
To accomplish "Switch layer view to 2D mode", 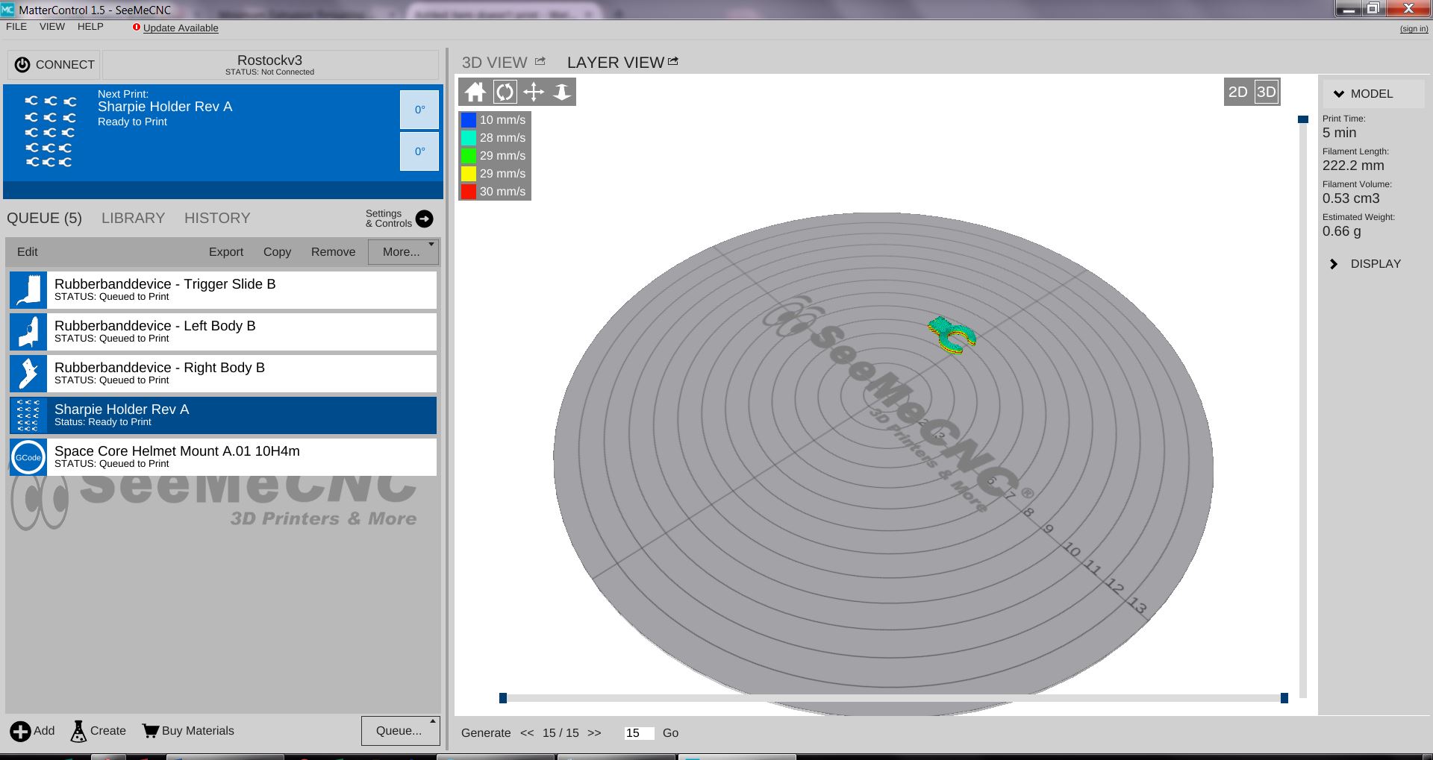I will click(1237, 92).
